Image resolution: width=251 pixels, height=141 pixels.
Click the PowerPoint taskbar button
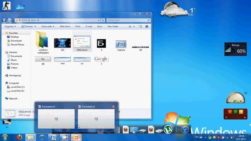point(76,137)
